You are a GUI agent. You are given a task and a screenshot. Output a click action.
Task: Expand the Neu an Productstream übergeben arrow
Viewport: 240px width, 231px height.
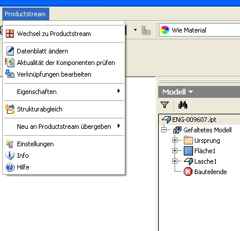pyautogui.click(x=119, y=126)
